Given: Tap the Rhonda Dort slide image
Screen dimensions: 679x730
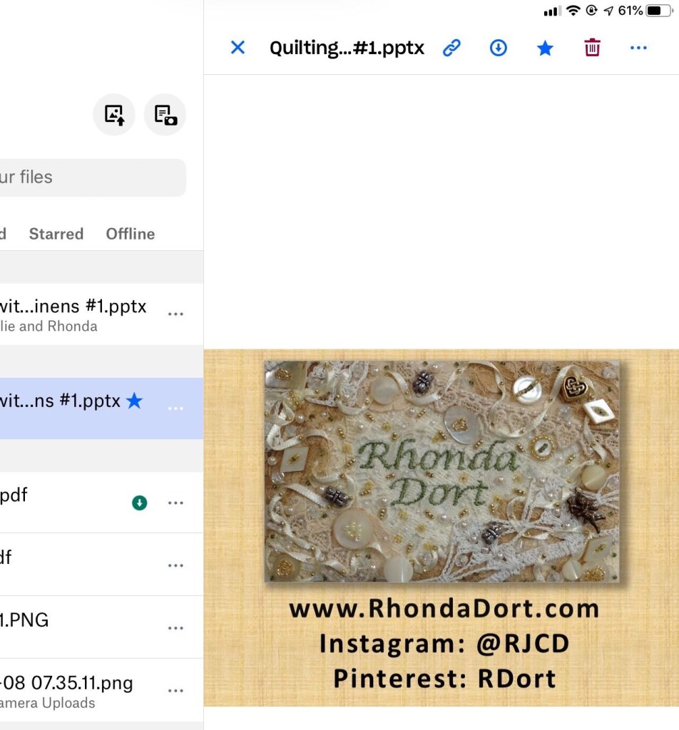Looking at the screenshot, I should (441, 471).
